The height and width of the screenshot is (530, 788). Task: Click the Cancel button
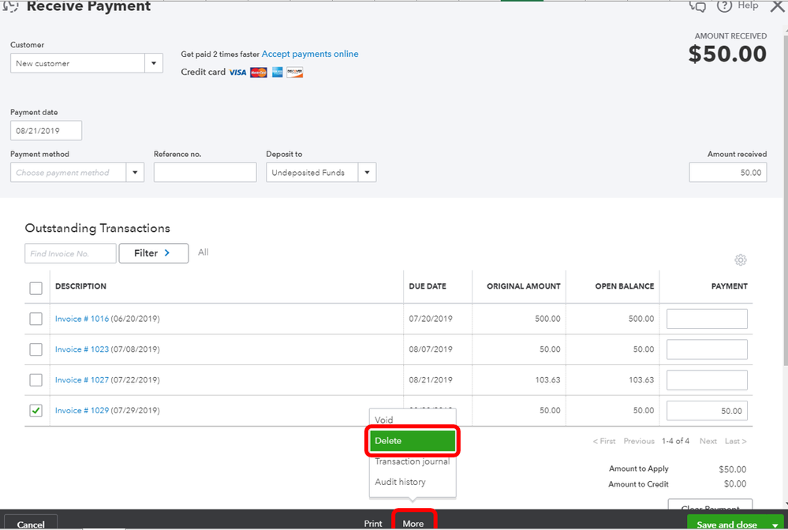(31, 524)
